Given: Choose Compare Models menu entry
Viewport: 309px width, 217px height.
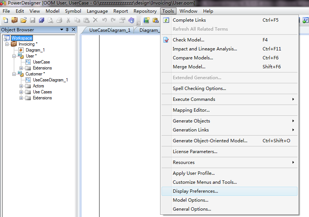Looking at the screenshot, I should pos(229,58).
